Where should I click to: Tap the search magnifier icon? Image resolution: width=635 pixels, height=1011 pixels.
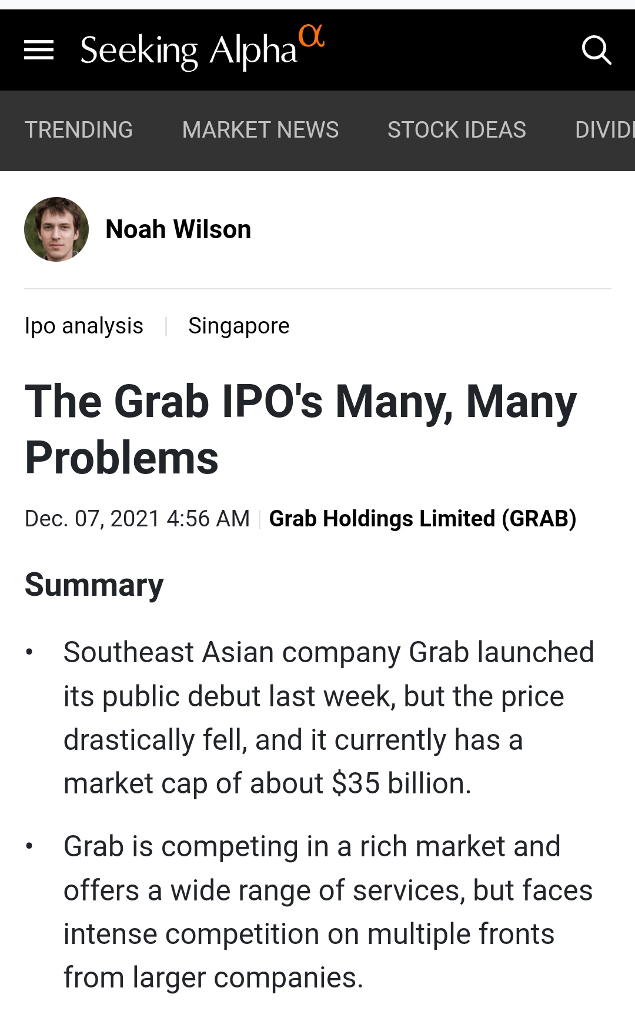596,50
